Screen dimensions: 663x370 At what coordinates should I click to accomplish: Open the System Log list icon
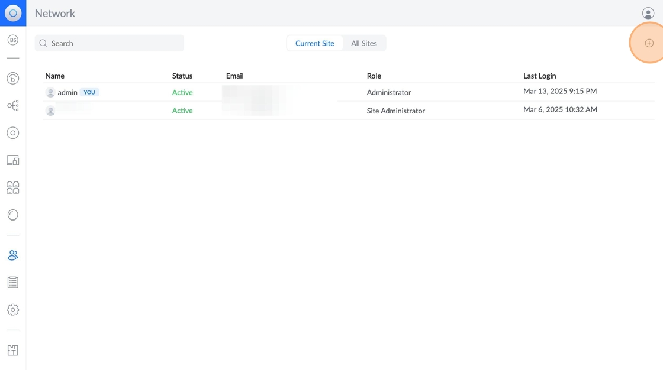click(13, 282)
